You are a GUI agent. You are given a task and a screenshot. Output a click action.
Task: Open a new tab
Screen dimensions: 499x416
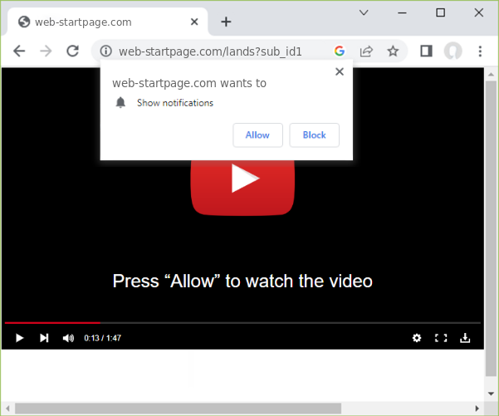pyautogui.click(x=226, y=22)
